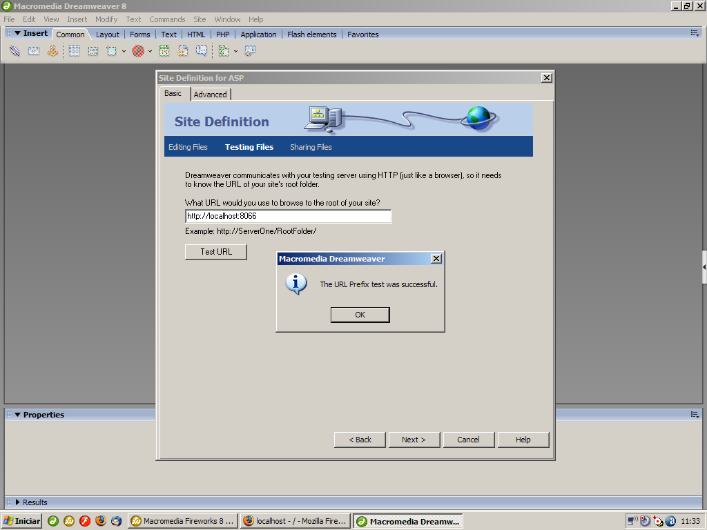Click the Next button

(x=414, y=440)
